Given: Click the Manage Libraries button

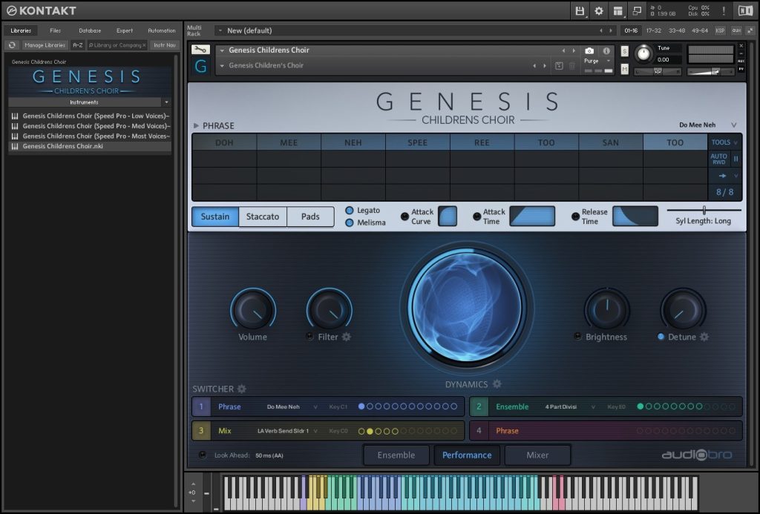Looking at the screenshot, I should coord(45,45).
